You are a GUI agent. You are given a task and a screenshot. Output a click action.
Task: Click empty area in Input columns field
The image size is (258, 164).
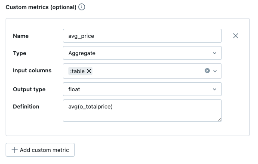tap(148, 71)
